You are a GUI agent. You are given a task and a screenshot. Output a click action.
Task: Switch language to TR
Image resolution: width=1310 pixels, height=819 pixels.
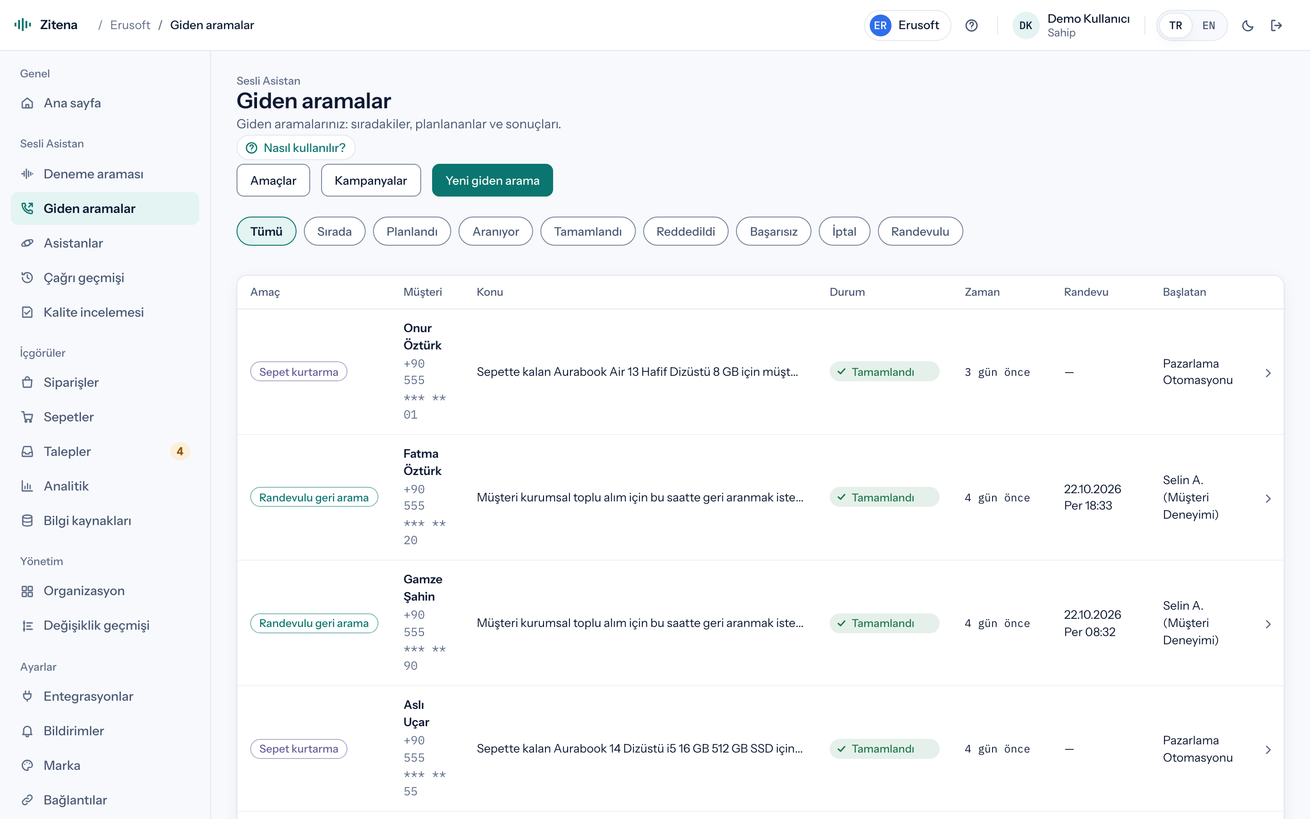1175,25
